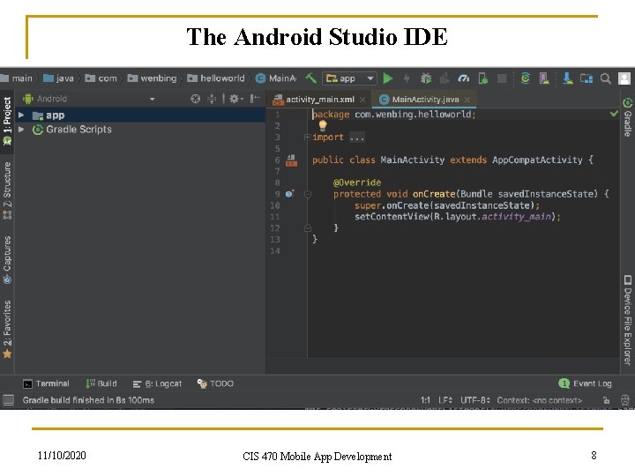Click the MainActivity breadcrumb class
The image size is (635, 476).
276,78
